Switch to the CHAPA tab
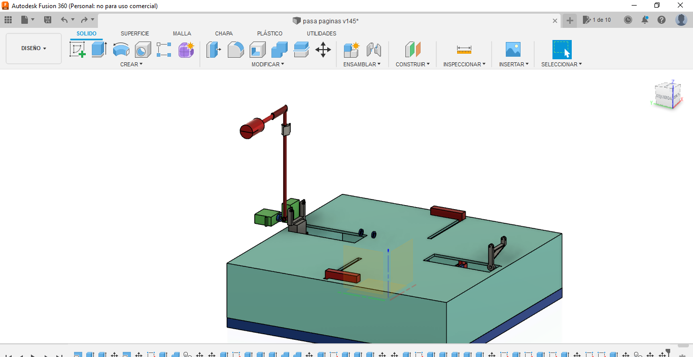The width and height of the screenshot is (693, 357). point(224,33)
